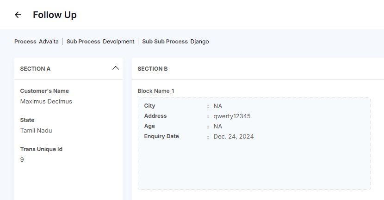This screenshot has height=200, width=384.
Task: Collapse Section A with the chevron
Action: [x=116, y=68]
